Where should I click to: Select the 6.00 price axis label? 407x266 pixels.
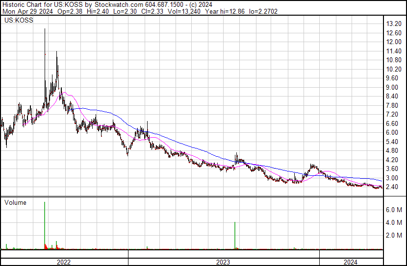(x=392, y=133)
